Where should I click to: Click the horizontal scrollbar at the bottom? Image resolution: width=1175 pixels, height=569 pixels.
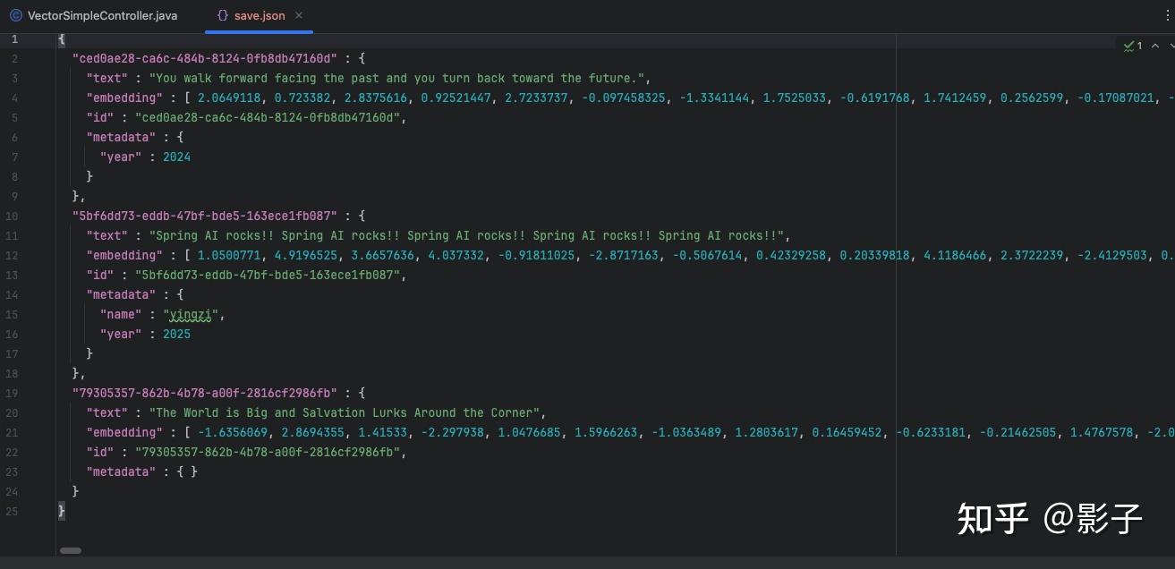click(71, 550)
